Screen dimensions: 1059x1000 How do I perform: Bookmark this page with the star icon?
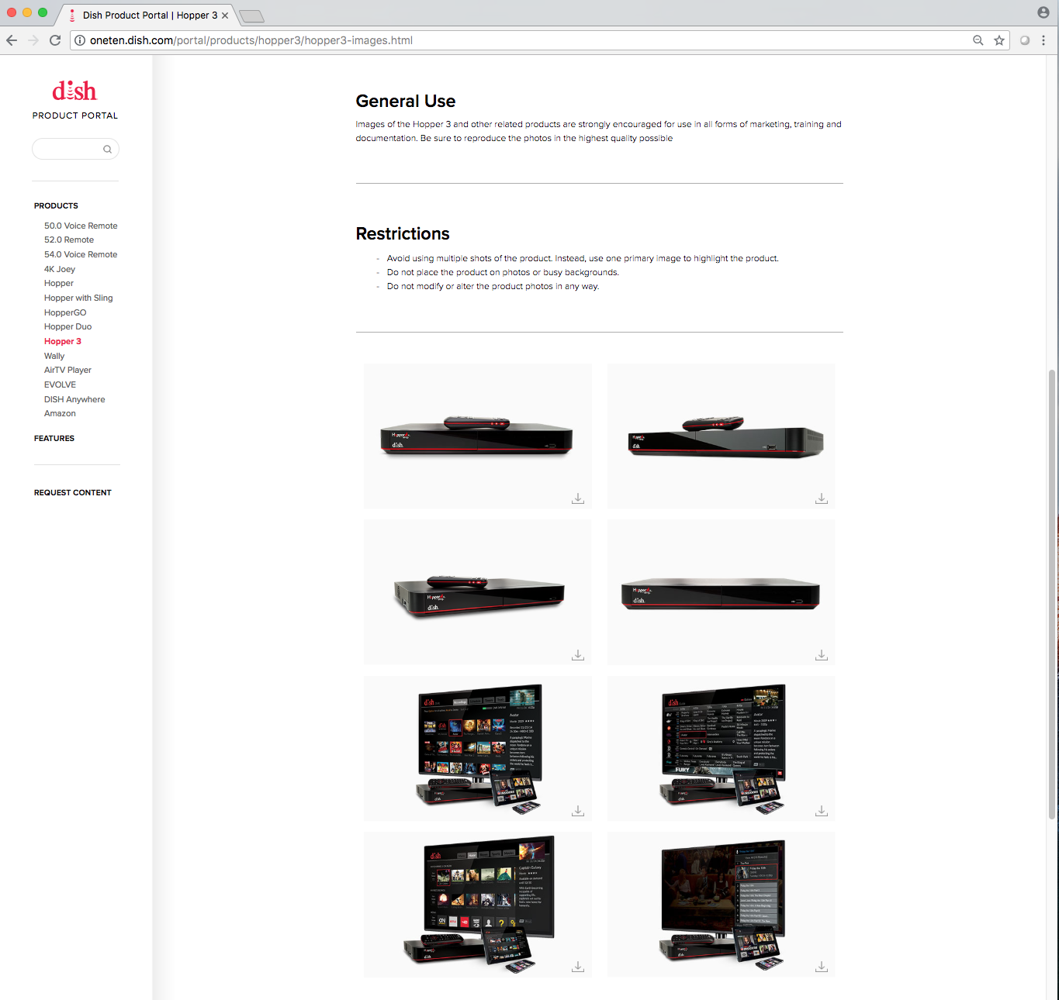click(999, 40)
